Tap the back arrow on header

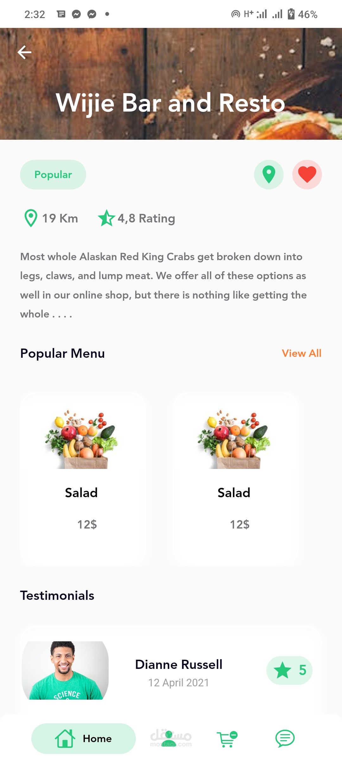tap(24, 52)
